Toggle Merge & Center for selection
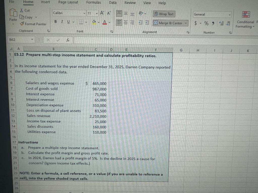The height and width of the screenshot is (193, 258). pyautogui.click(x=169, y=23)
